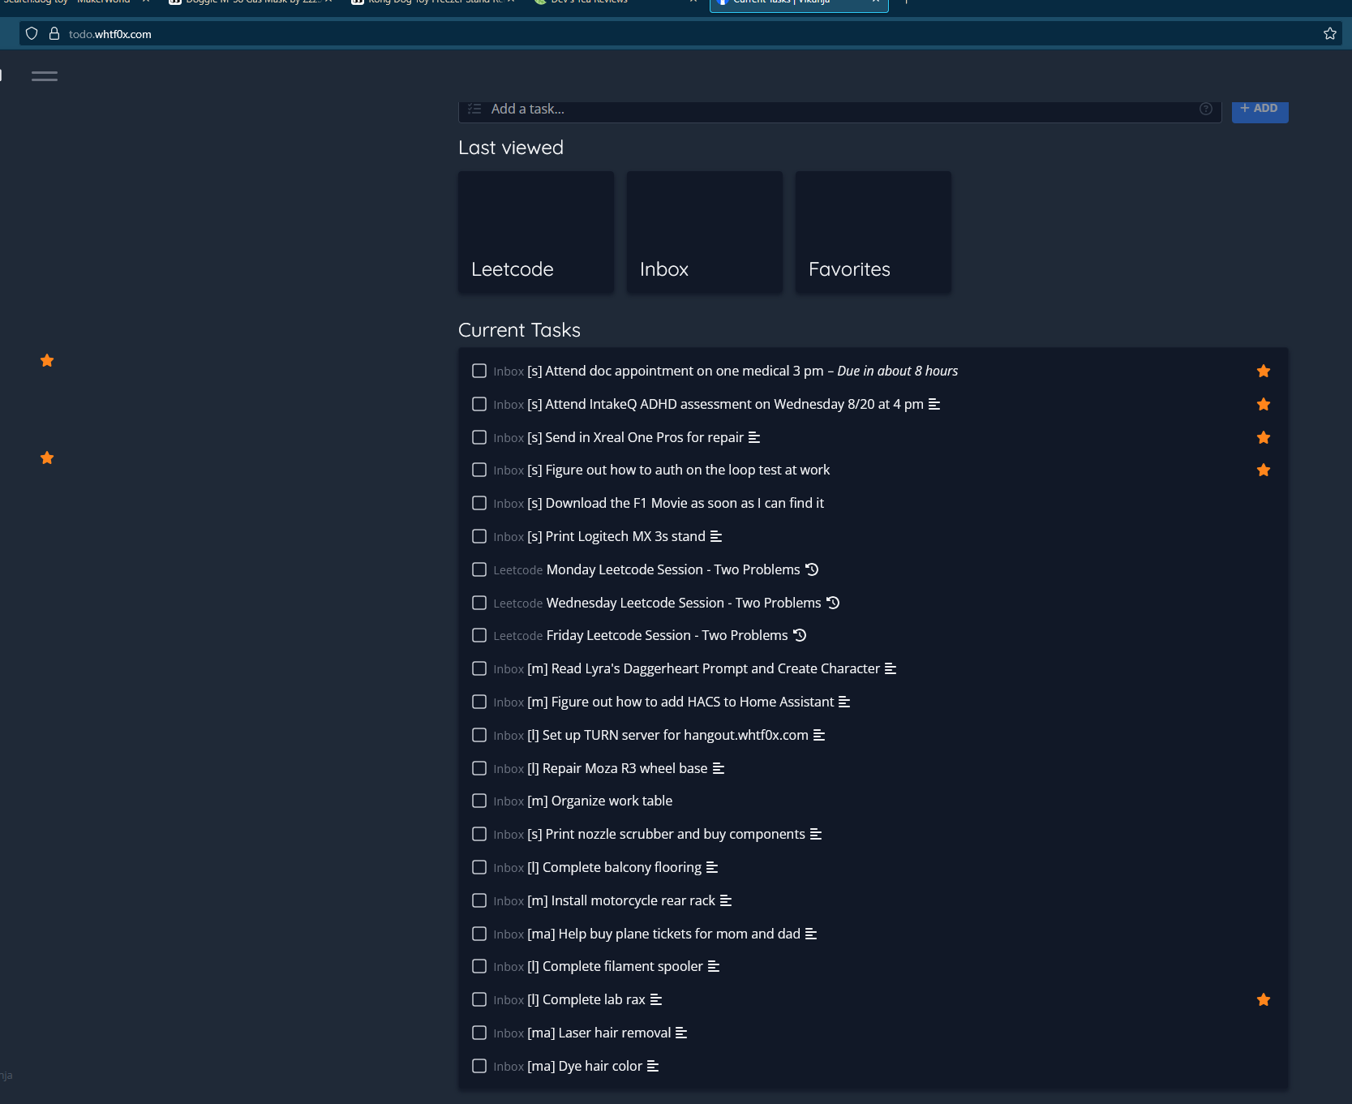
Task: Click the quick add help question icon
Action: point(1205,110)
